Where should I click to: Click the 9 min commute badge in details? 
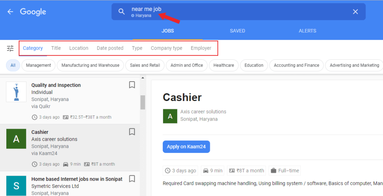click(x=213, y=171)
